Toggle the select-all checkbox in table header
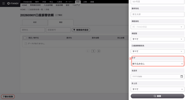 [x=25, y=38]
